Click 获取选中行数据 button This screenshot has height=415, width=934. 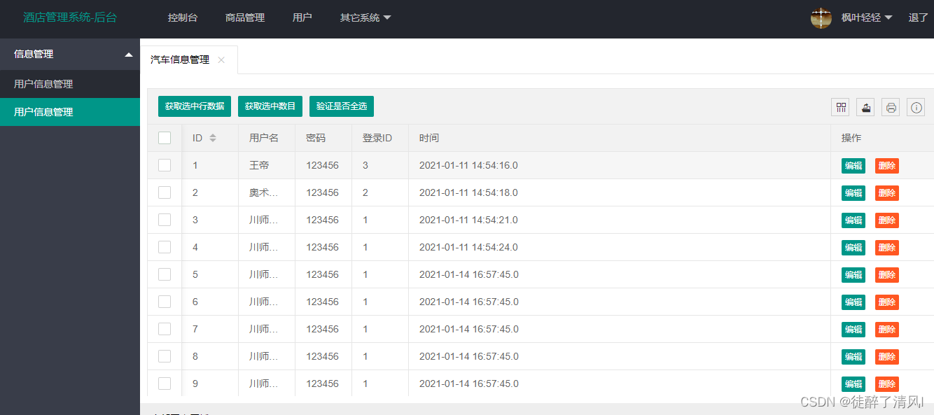point(195,106)
